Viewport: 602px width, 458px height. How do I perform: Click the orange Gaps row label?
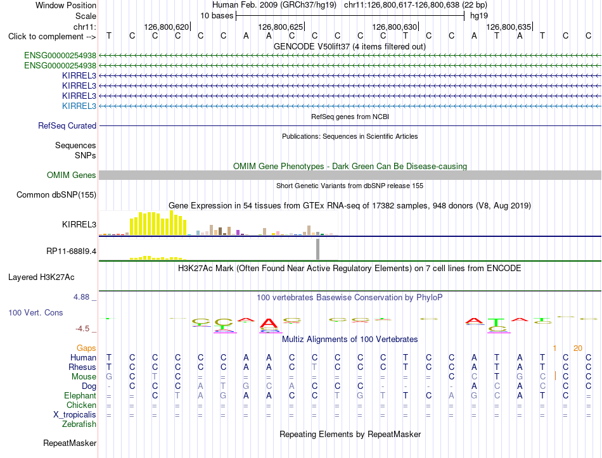tap(86, 348)
